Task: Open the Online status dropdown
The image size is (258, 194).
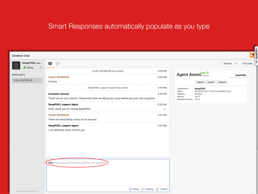Action: pos(33,67)
